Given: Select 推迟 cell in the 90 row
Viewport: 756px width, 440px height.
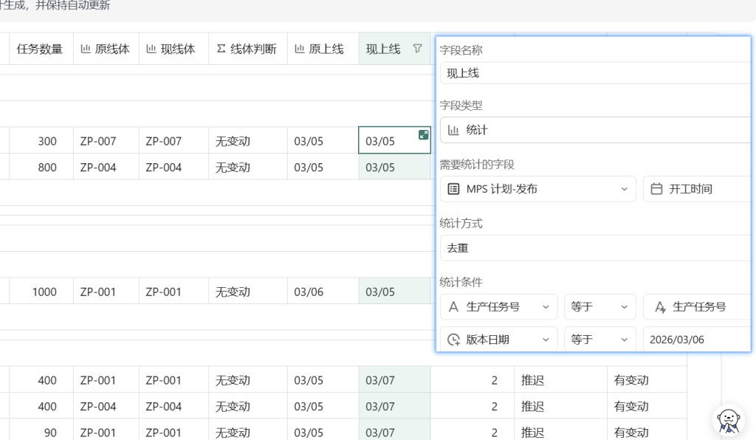Looking at the screenshot, I should [x=561, y=431].
